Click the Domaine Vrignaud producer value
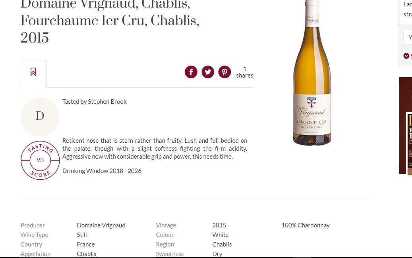 click(x=101, y=225)
